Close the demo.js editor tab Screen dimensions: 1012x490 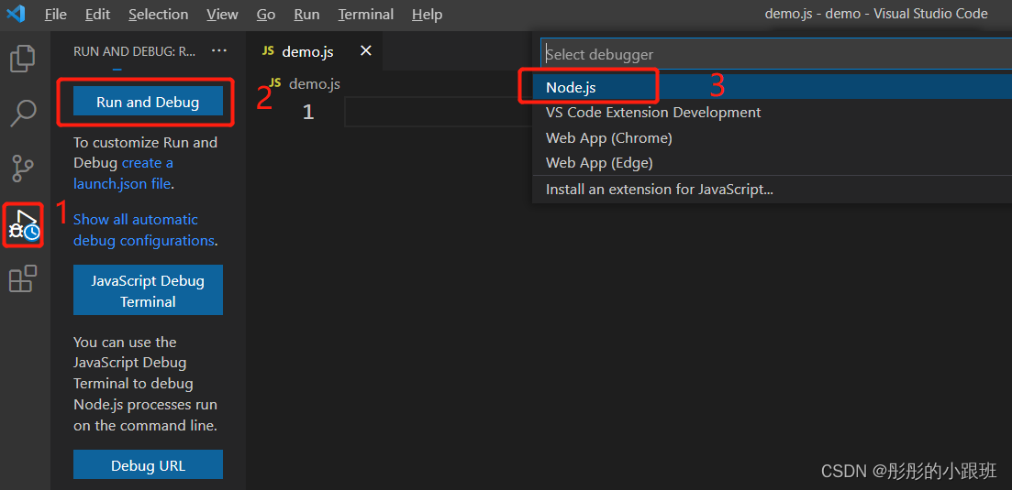366,51
